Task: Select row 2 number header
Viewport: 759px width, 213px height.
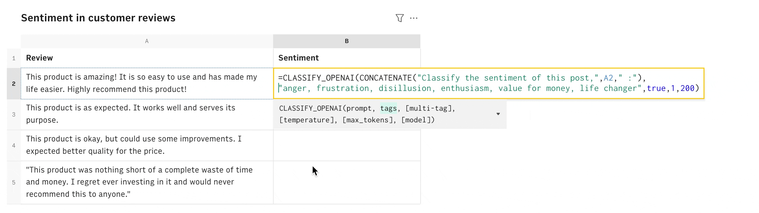Action: click(14, 84)
